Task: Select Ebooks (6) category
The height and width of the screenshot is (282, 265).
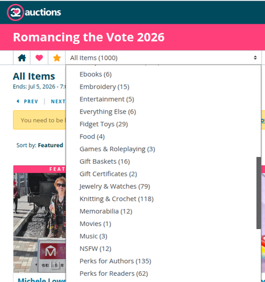Action: [96, 74]
